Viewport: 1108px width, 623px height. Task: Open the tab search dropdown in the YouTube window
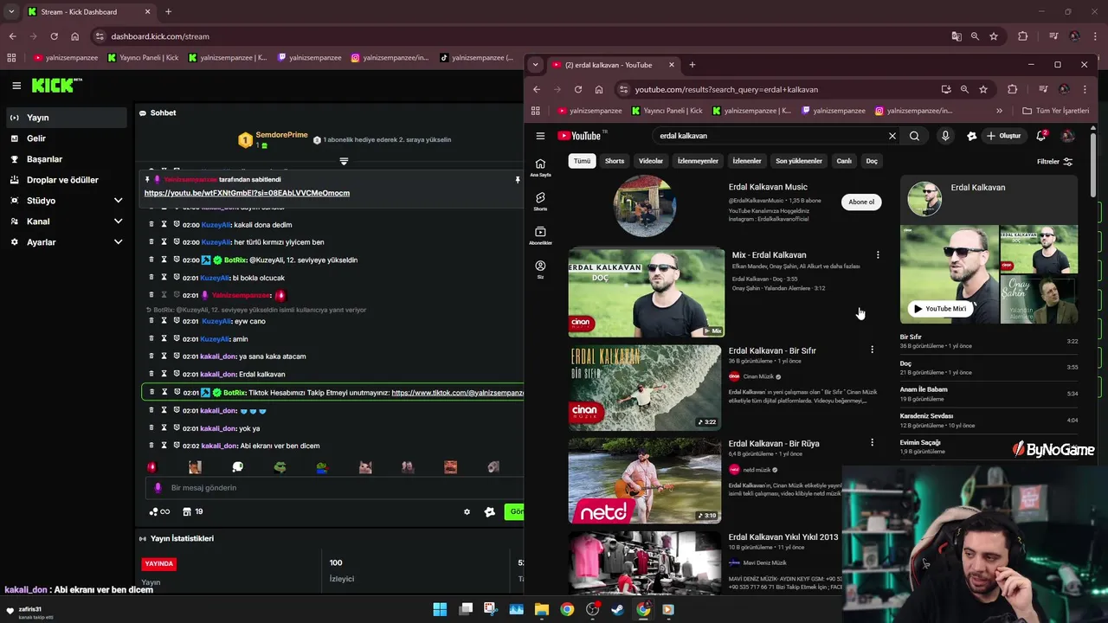coord(536,64)
